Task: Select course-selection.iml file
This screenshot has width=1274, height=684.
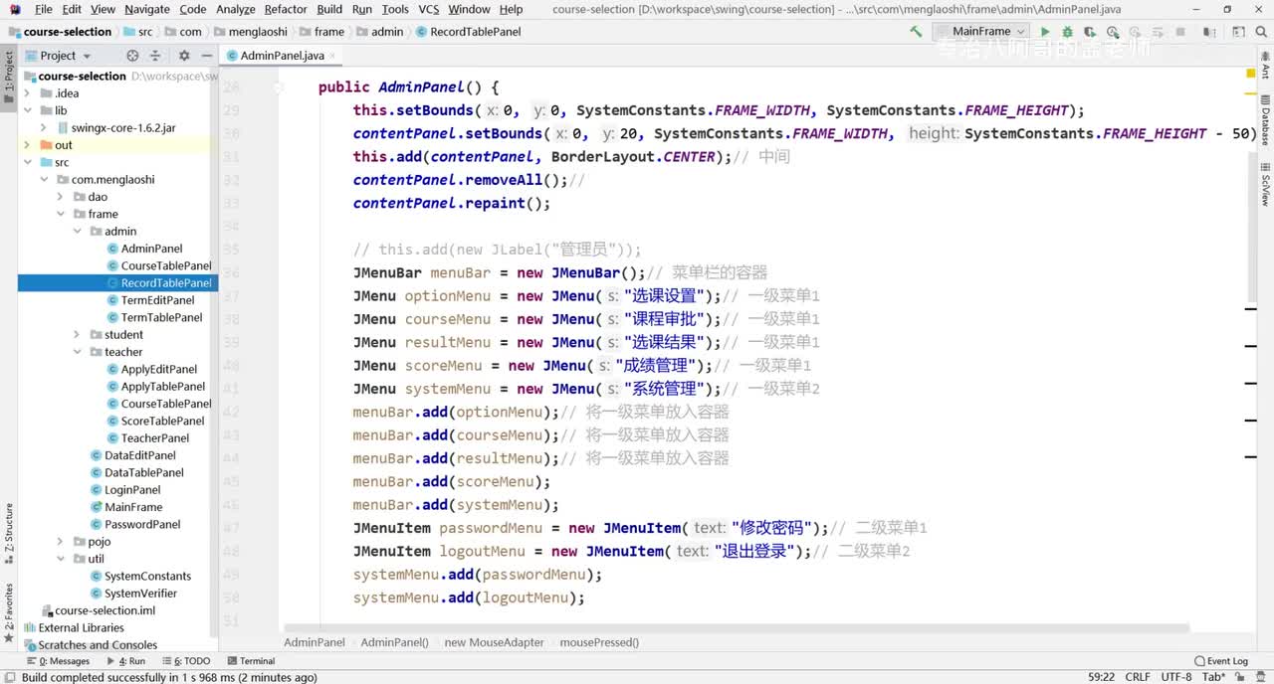Action: coord(105,610)
